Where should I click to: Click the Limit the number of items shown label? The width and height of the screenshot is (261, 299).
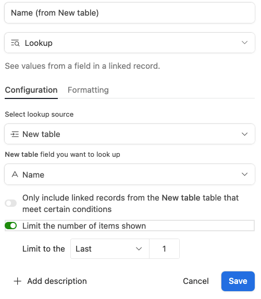(x=84, y=226)
